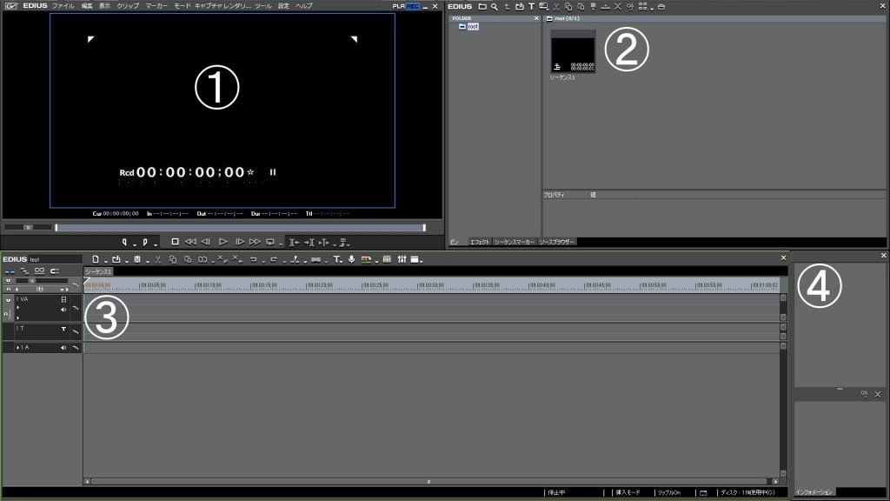This screenshot has width=890, height=501.
Task: Open the ヘルプ menu
Action: pos(303,6)
